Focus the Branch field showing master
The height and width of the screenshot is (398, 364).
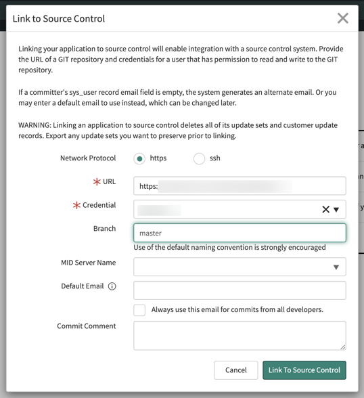coord(240,233)
